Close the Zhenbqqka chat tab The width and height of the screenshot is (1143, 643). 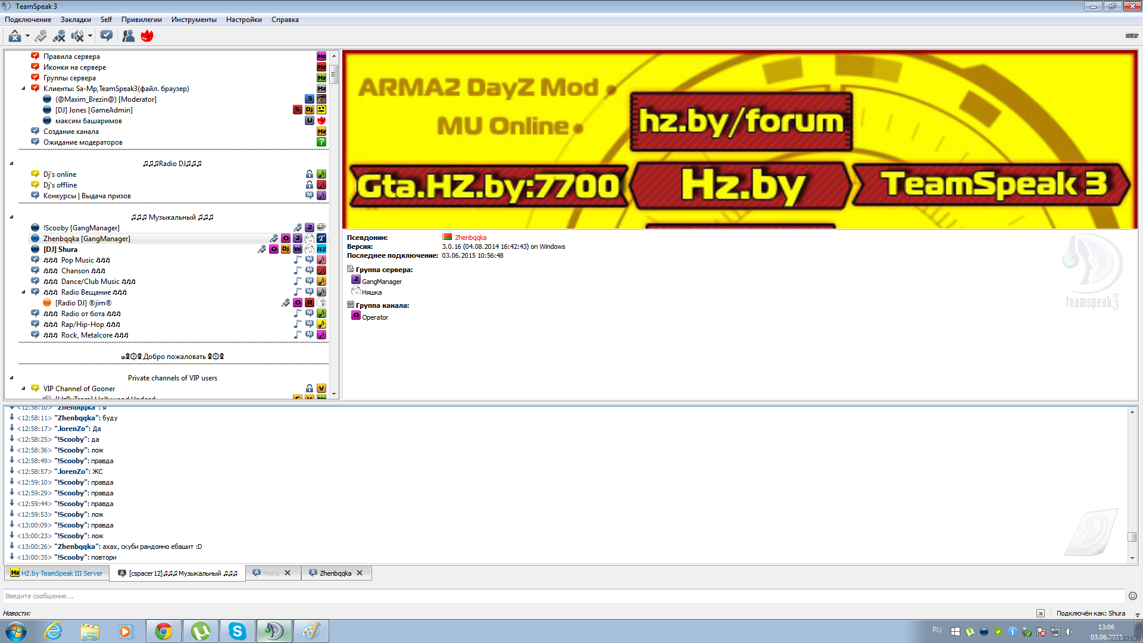tap(360, 573)
